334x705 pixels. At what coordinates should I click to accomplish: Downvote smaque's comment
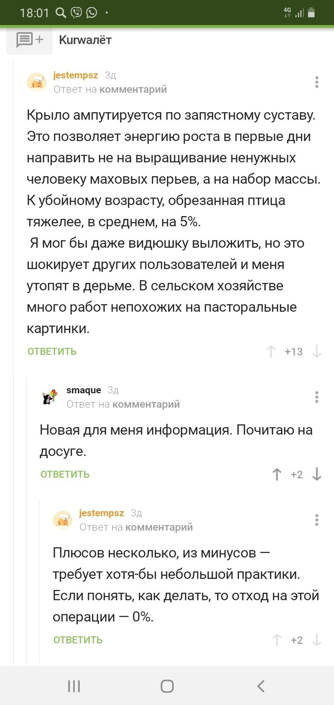317,474
